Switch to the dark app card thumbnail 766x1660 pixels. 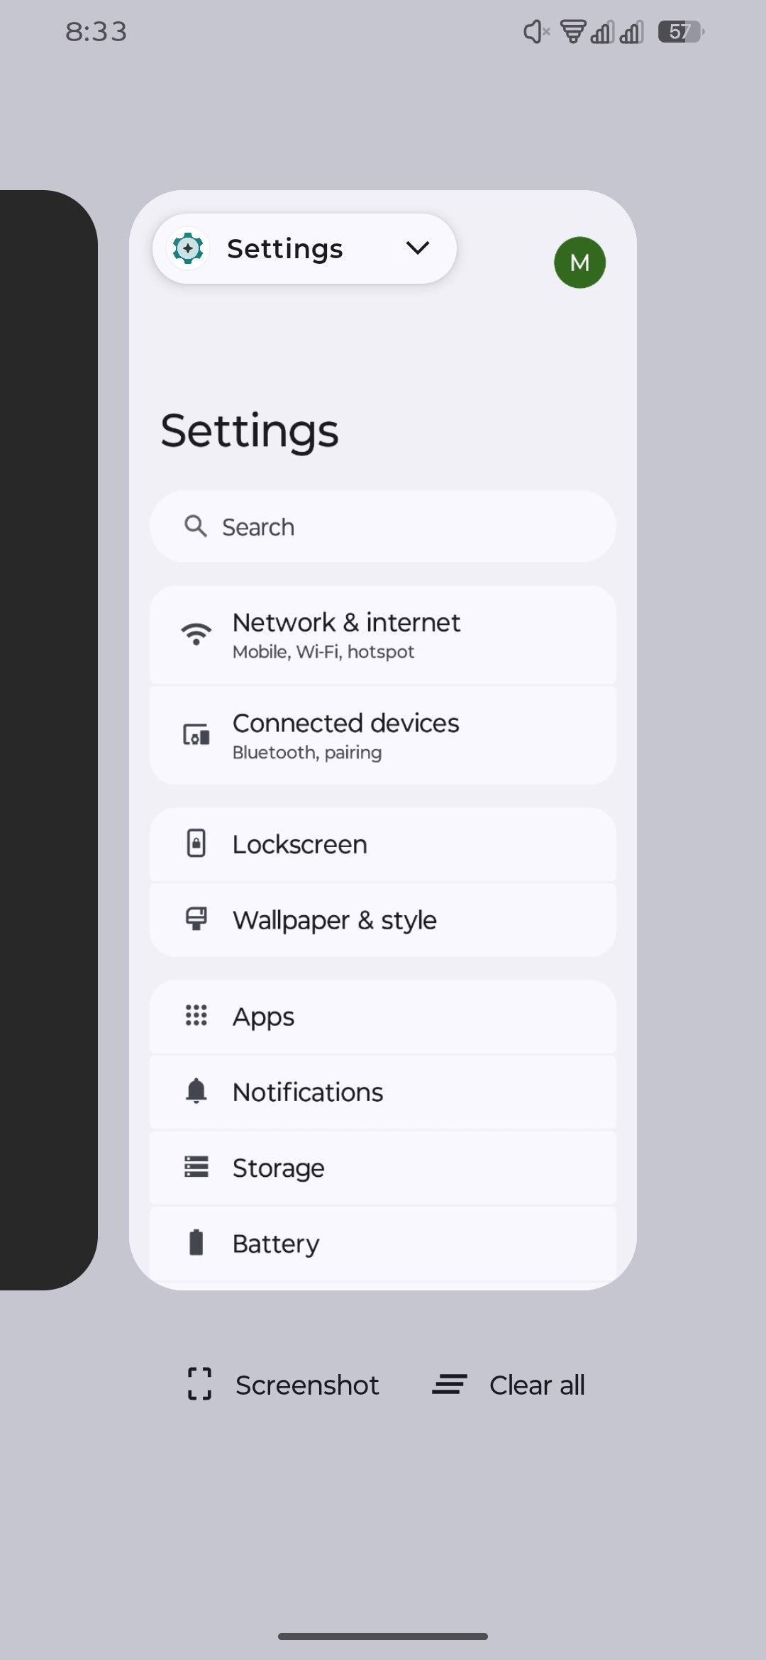click(47, 738)
